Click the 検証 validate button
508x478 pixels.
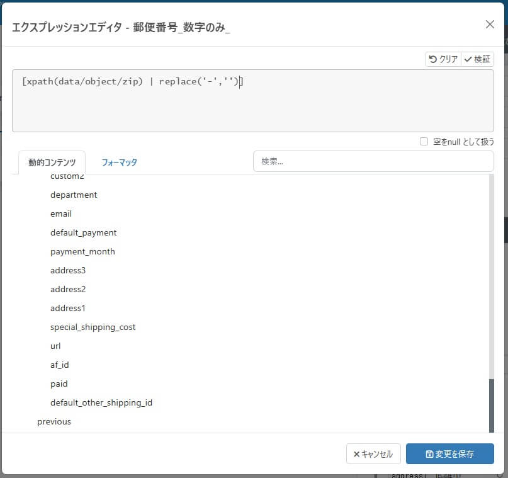[477, 59]
